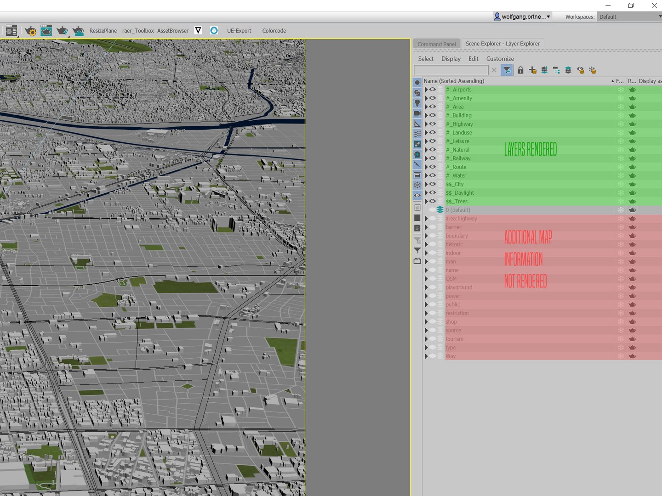
Task: Expand the playground layer
Action: point(426,287)
